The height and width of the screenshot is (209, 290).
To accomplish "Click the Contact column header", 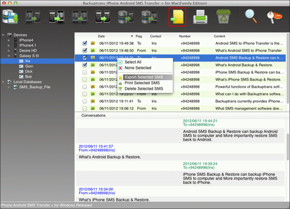I will point(156,36).
